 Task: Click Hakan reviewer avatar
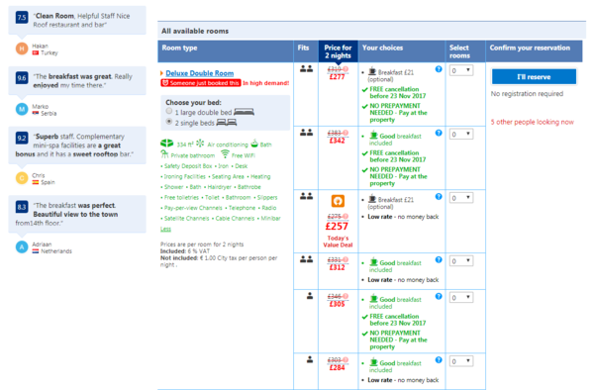22,49
